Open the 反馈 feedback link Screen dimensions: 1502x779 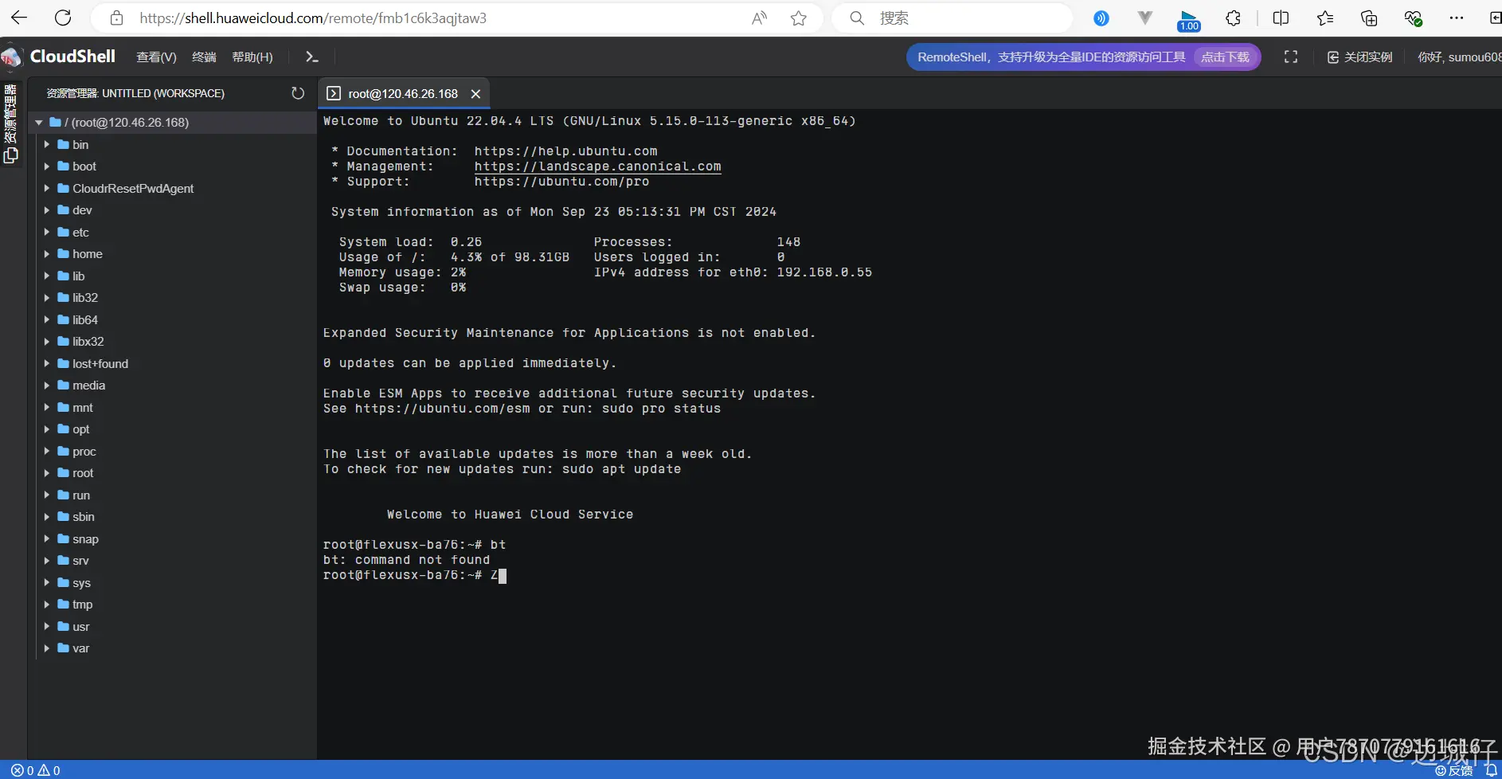(1454, 770)
